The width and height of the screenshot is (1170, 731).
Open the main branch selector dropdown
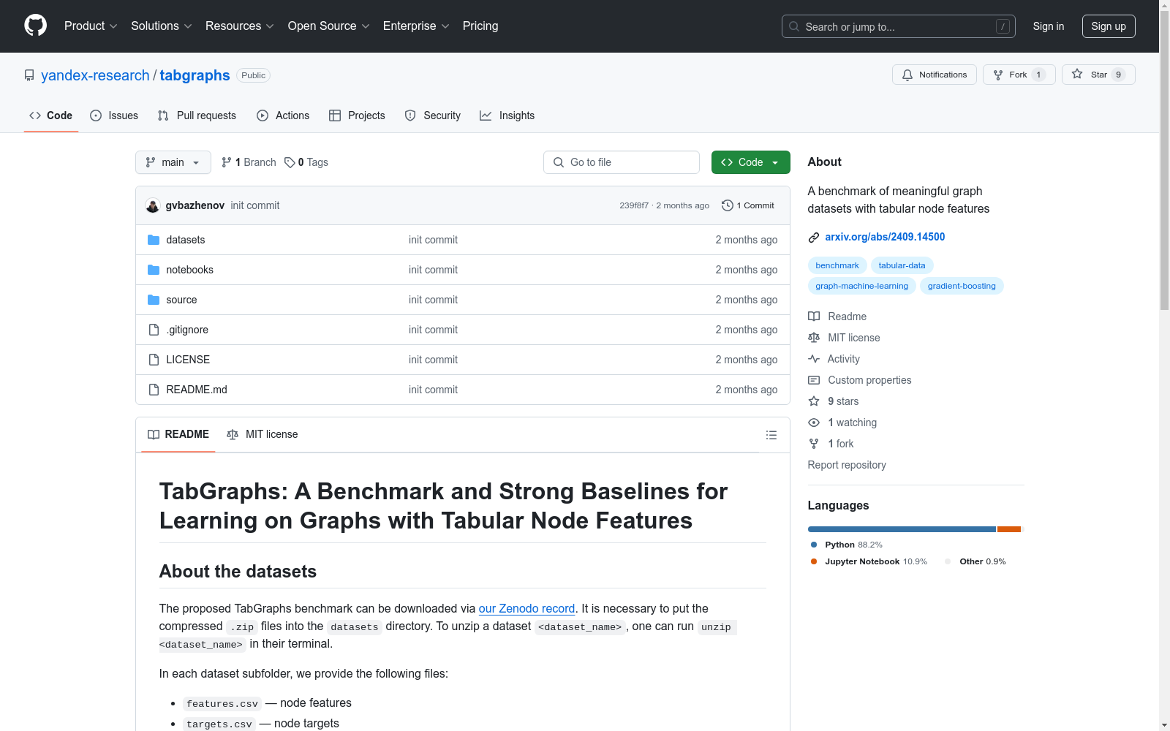[x=173, y=162]
